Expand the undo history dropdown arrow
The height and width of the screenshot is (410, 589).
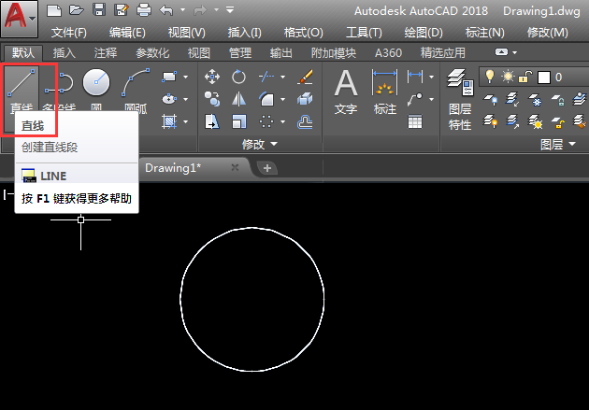(183, 9)
